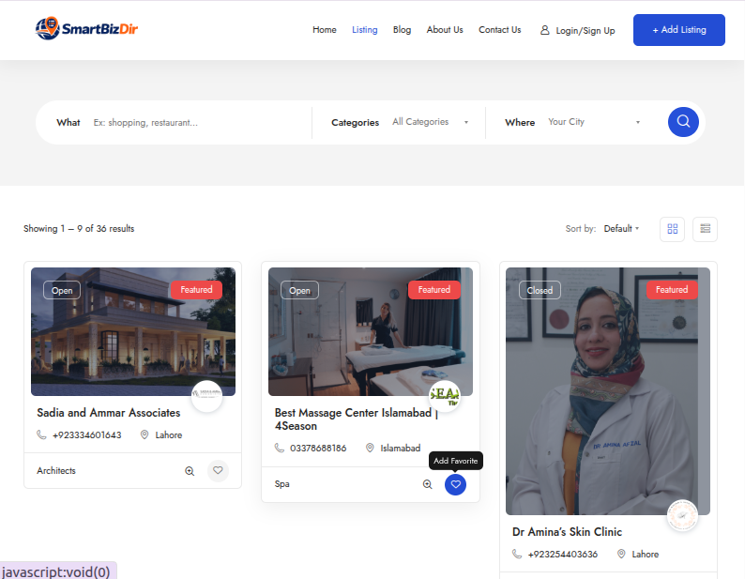Click the blue search magnifier button
This screenshot has height=579, width=745.
pos(683,122)
